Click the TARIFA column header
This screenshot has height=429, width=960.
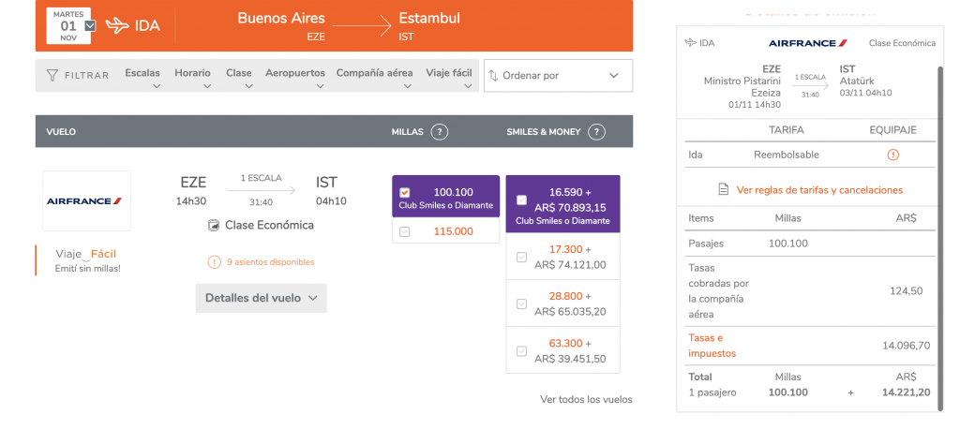(x=787, y=130)
